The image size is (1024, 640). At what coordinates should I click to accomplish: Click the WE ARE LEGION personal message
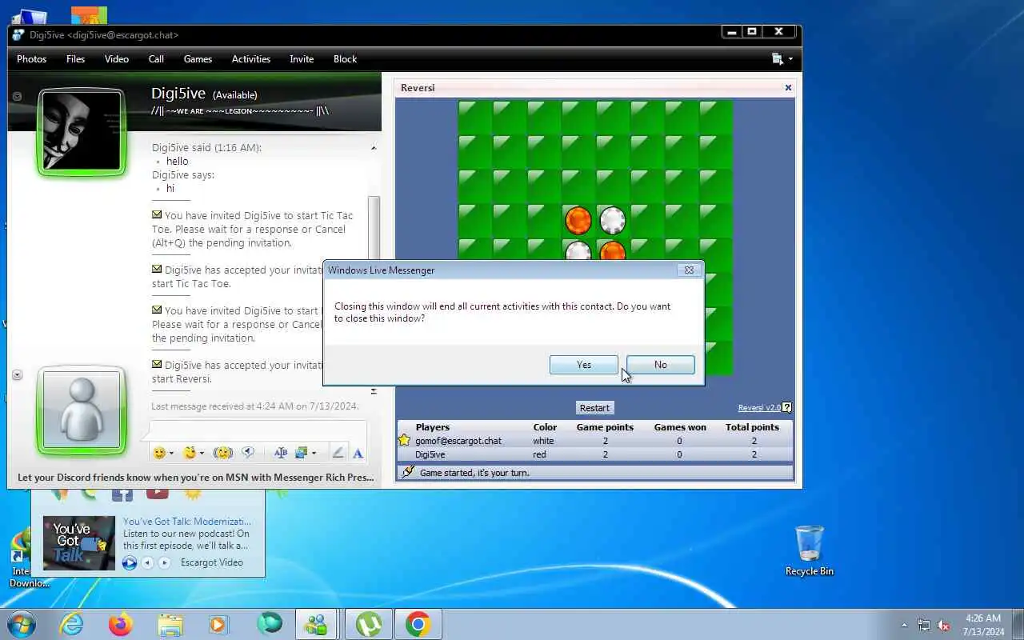240,110
